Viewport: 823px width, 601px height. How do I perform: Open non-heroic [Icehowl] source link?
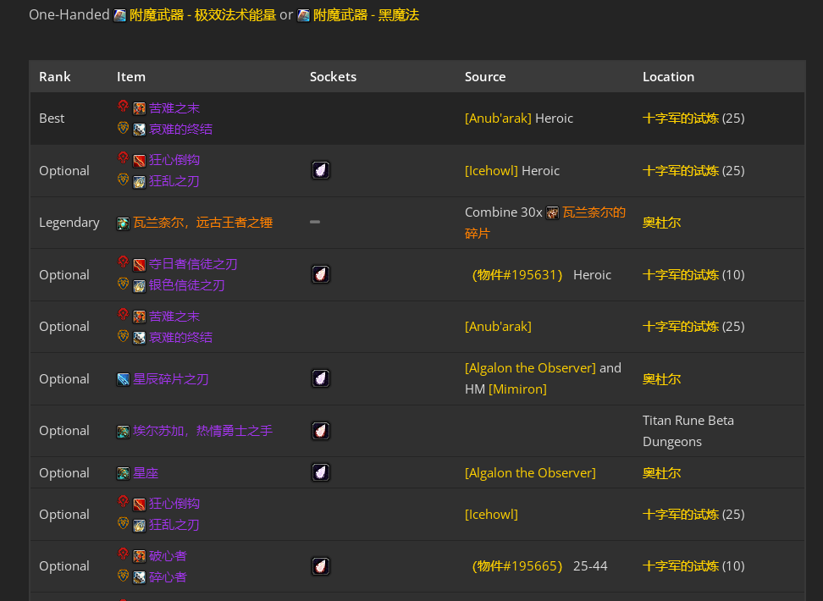pyautogui.click(x=491, y=515)
